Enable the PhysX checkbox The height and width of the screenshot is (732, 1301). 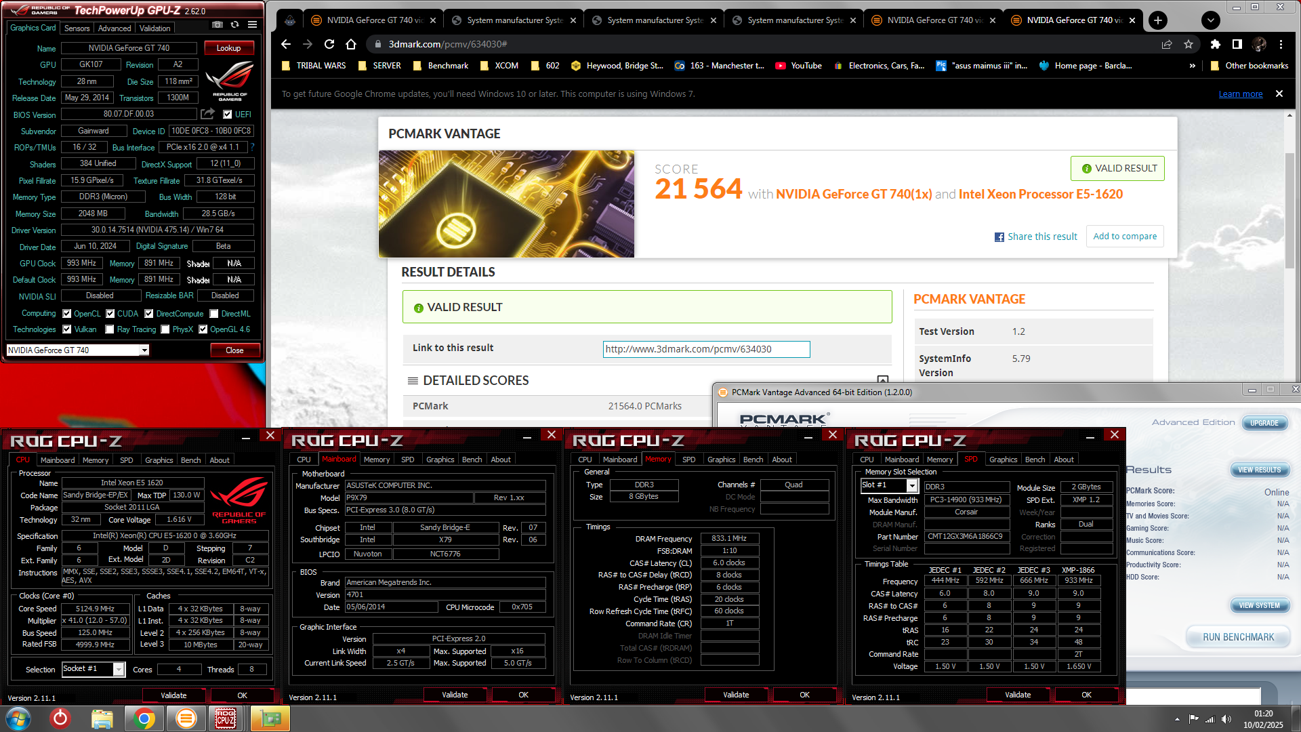coord(165,329)
